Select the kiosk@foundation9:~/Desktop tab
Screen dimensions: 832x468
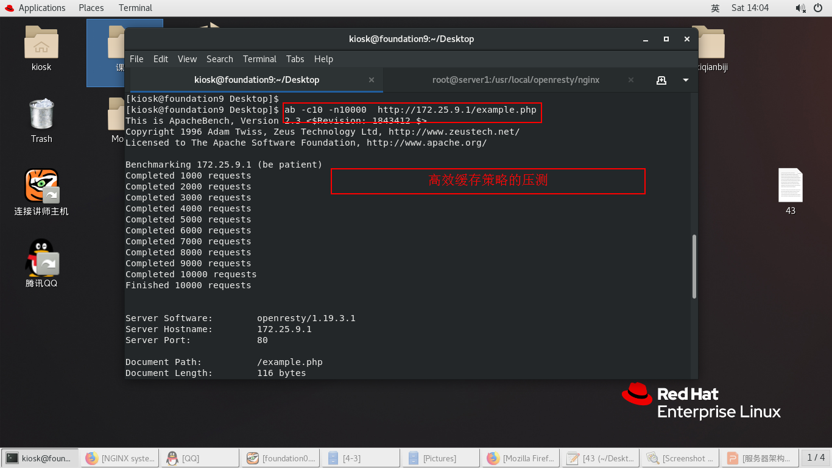256,80
